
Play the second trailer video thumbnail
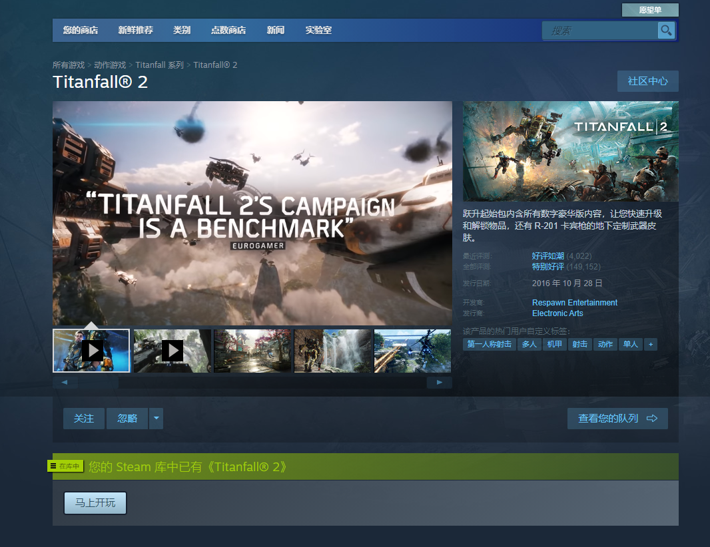click(172, 351)
